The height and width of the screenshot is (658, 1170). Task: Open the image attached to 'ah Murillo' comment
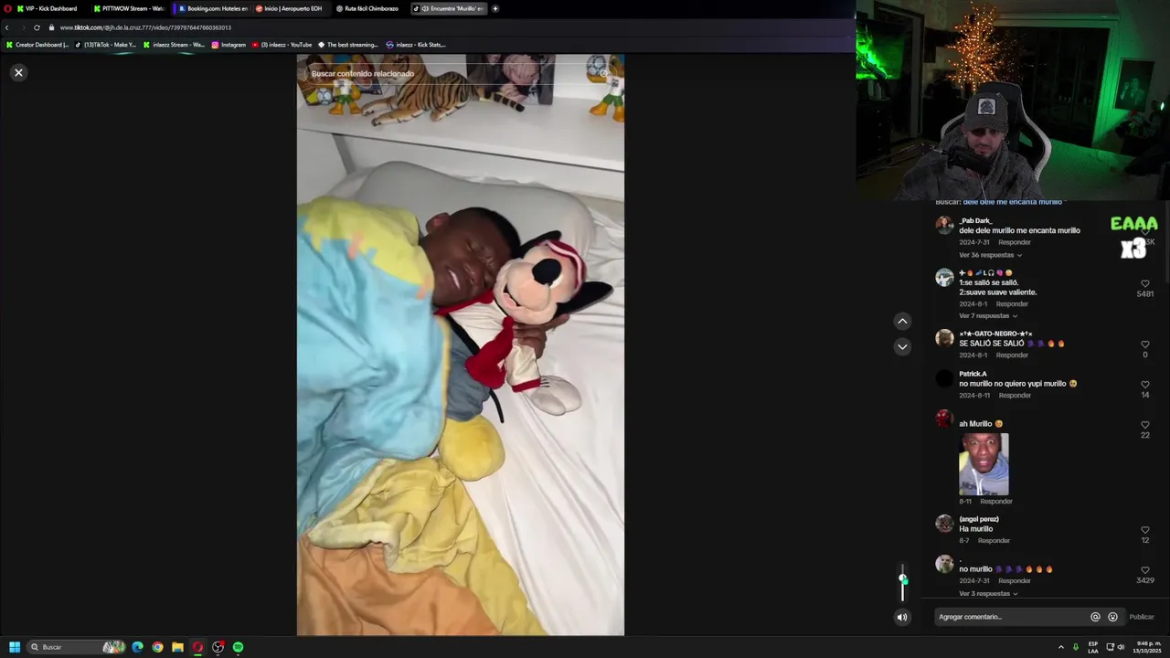(984, 463)
